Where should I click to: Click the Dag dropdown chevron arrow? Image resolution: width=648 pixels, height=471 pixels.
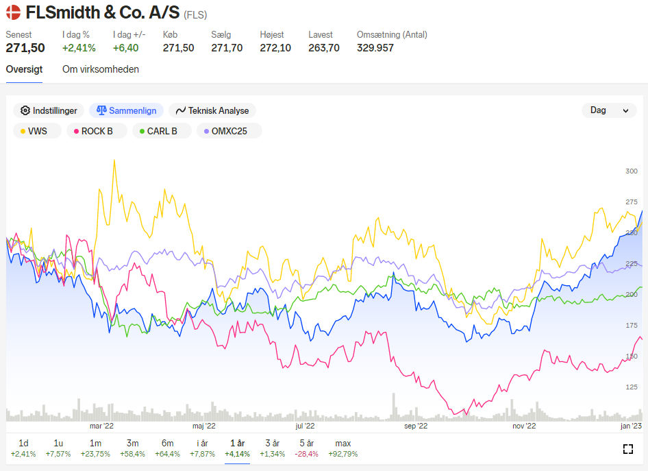tap(625, 111)
